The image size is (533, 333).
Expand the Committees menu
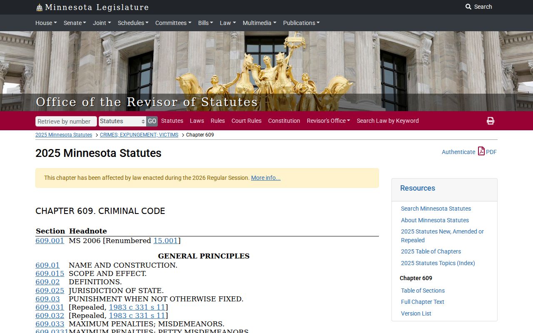[173, 23]
